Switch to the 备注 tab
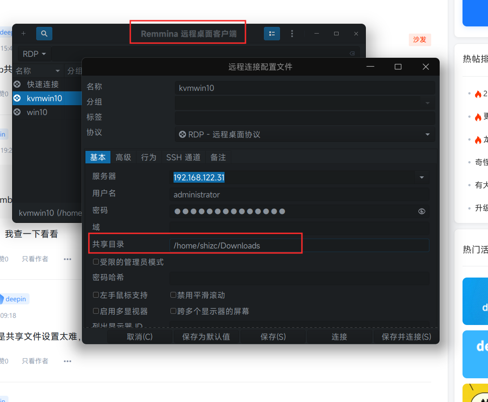Screen dimensions: 488x402 point(218,157)
